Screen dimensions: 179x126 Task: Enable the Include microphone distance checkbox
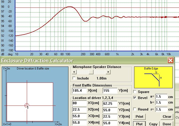74,78
